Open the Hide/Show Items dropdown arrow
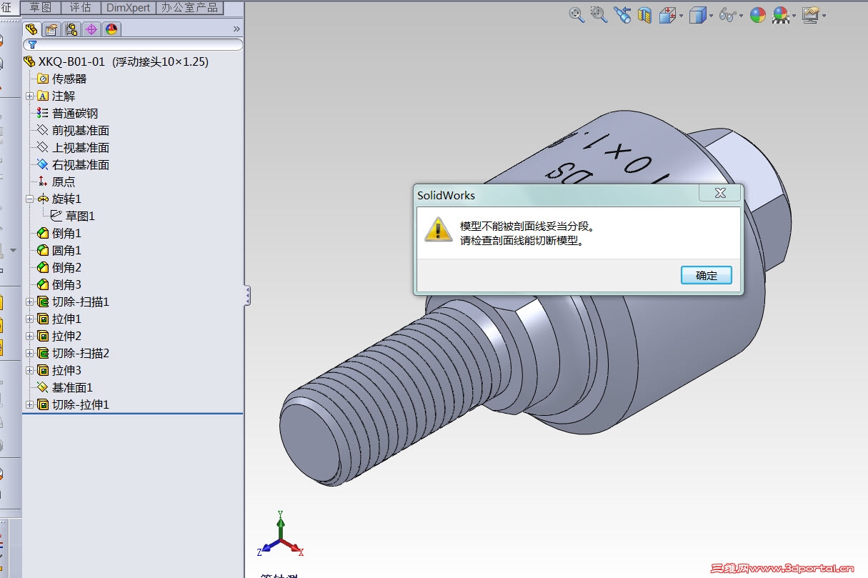Viewport: 868px width, 578px height. pos(741,16)
